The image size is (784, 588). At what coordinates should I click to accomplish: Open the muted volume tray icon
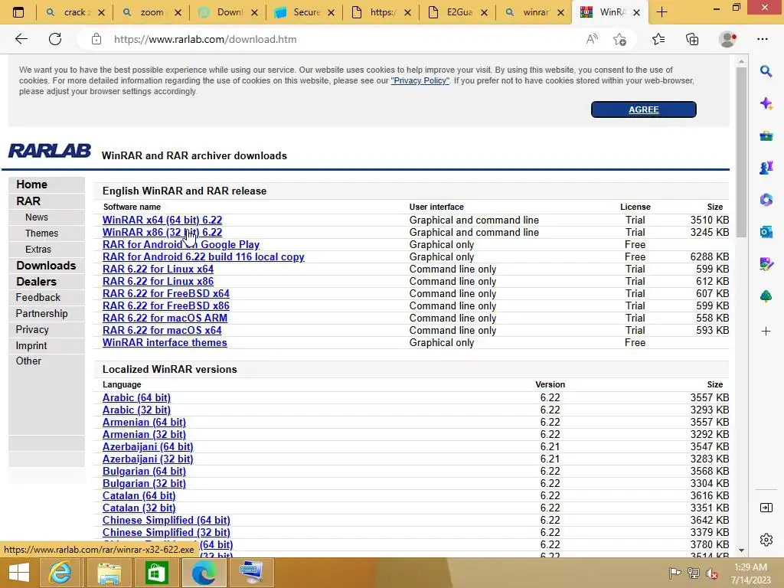(712, 573)
